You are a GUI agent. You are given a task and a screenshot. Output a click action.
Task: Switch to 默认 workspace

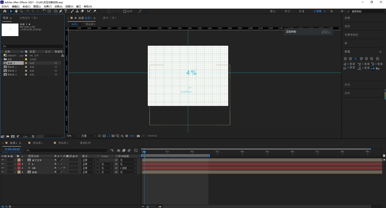(x=273, y=11)
